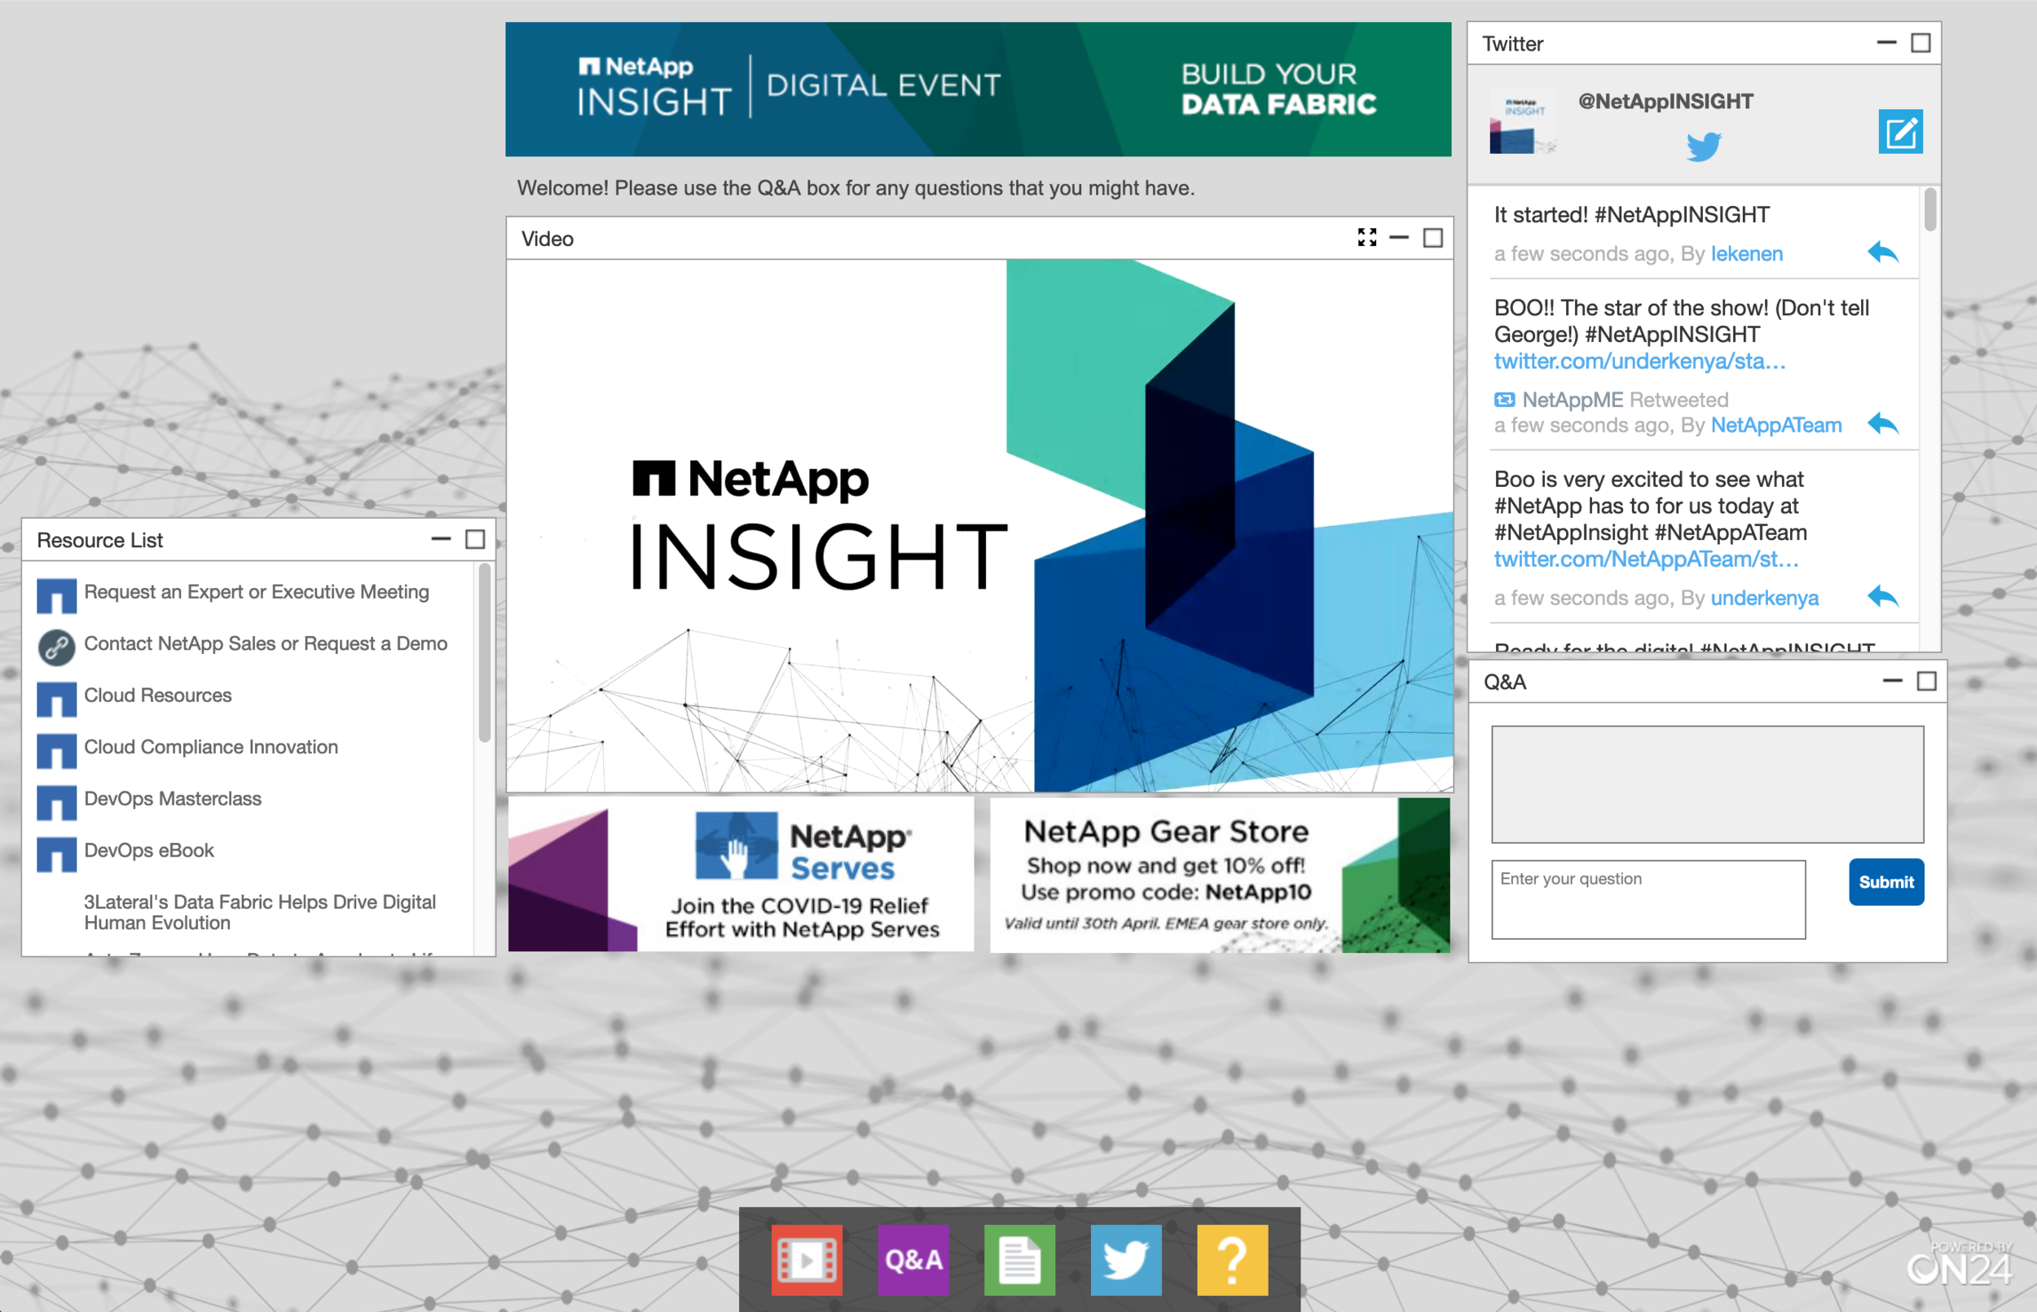Click the Q&A answers display area
Viewport: 2037px width, 1312px height.
click(1707, 784)
